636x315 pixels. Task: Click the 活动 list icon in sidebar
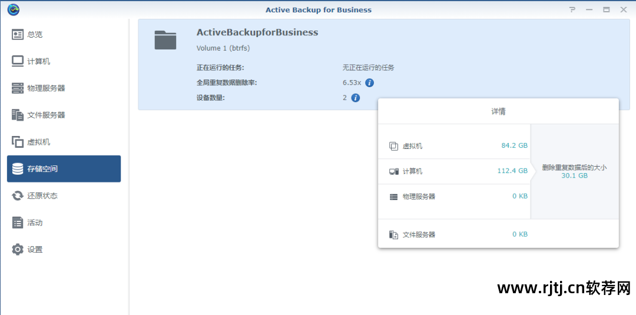click(18, 223)
